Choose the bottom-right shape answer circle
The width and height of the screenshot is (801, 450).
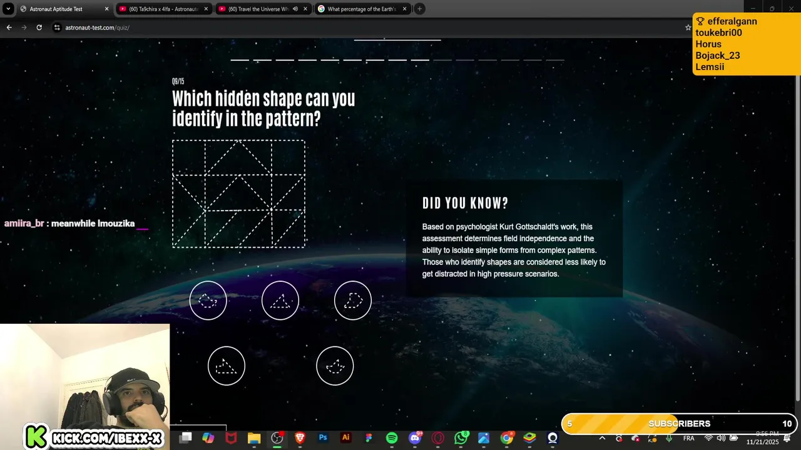[335, 366]
